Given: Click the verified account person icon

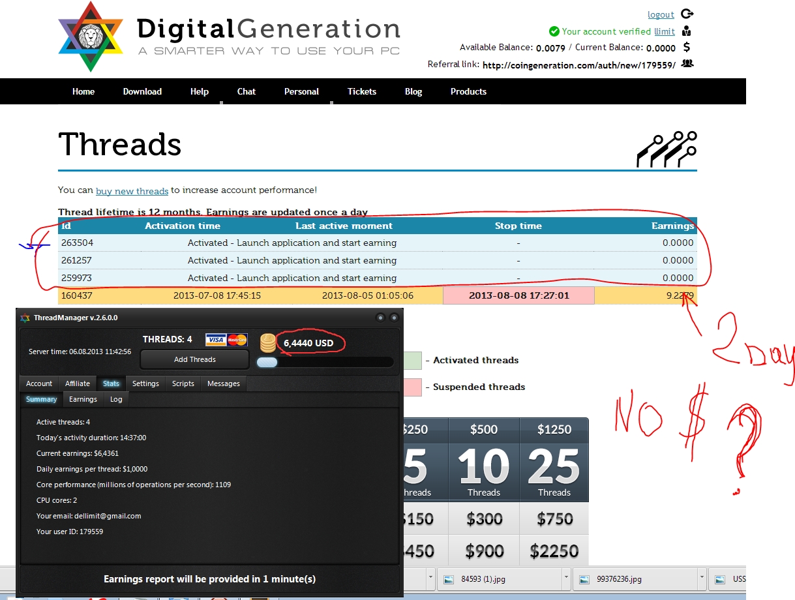Looking at the screenshot, I should click(x=687, y=31).
